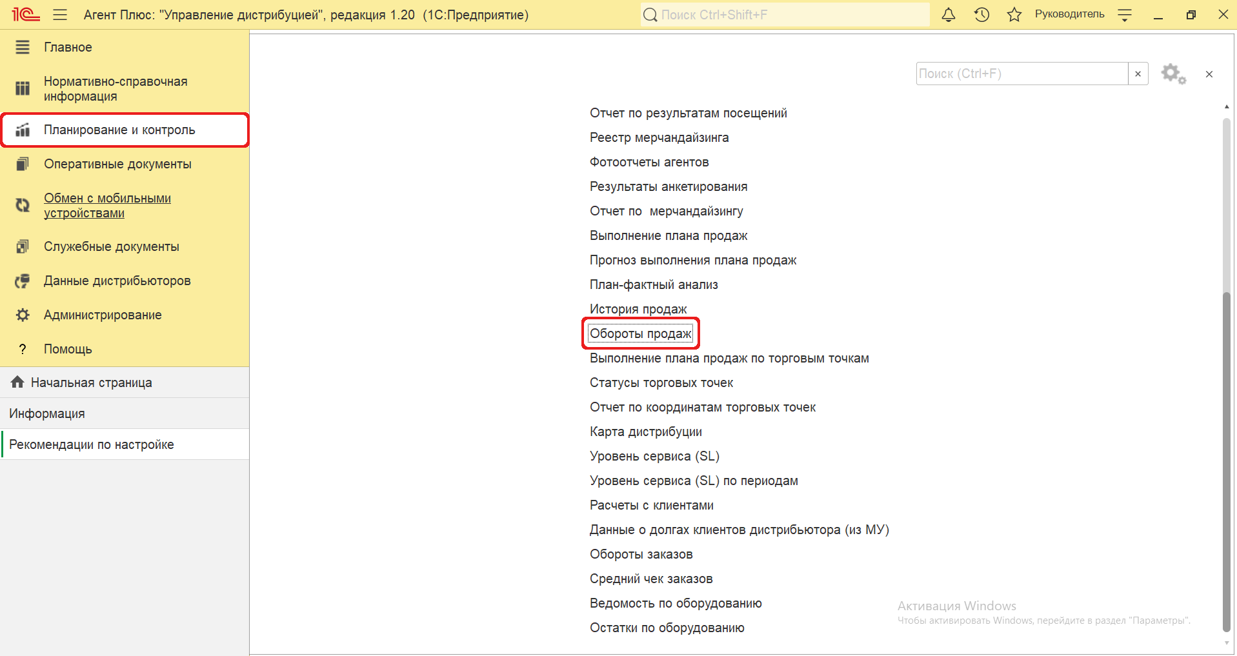Screen dimensions: 1237x656
Task: Click the Данные дистрибьюторов icon
Action: tap(23, 281)
